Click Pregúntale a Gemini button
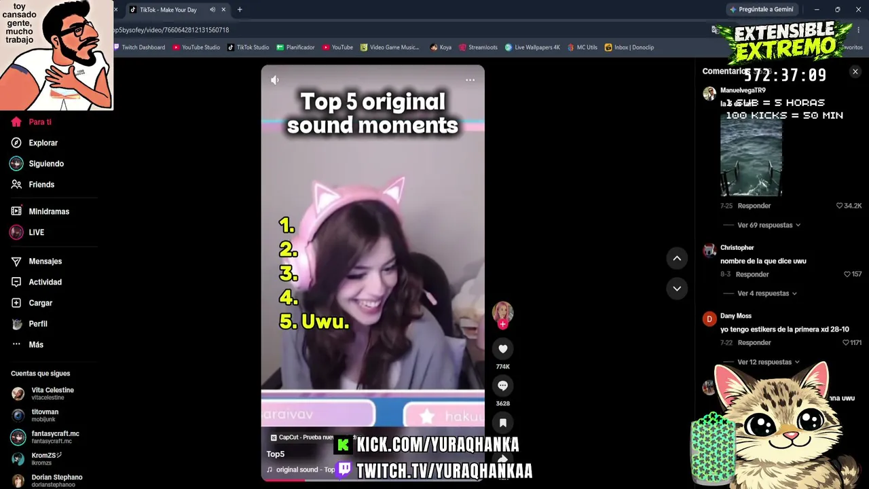The height and width of the screenshot is (489, 869). coord(761,10)
